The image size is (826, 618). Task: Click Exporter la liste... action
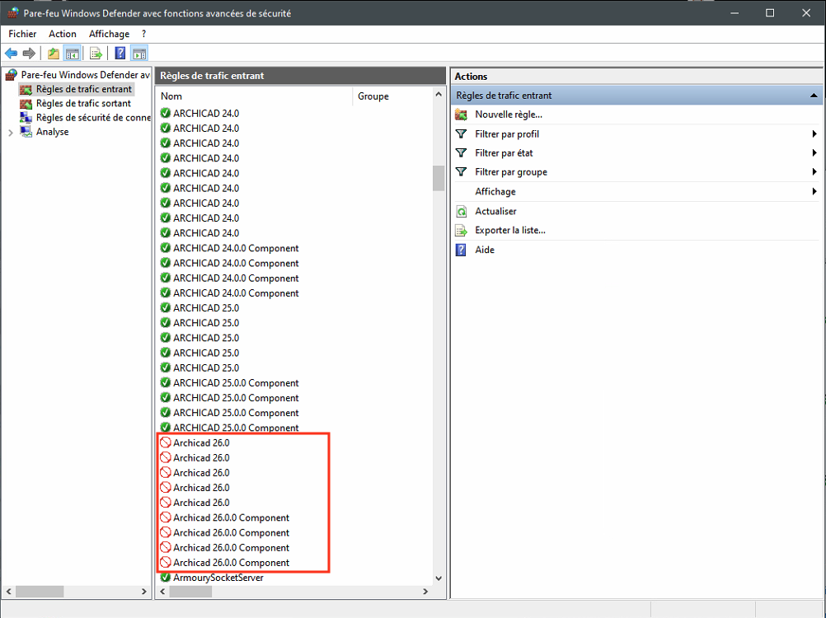coord(510,231)
